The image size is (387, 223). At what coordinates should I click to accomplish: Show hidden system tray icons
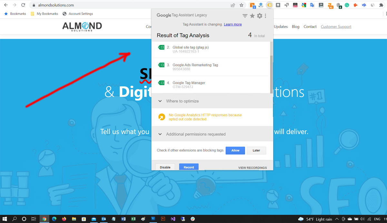coord(337,219)
